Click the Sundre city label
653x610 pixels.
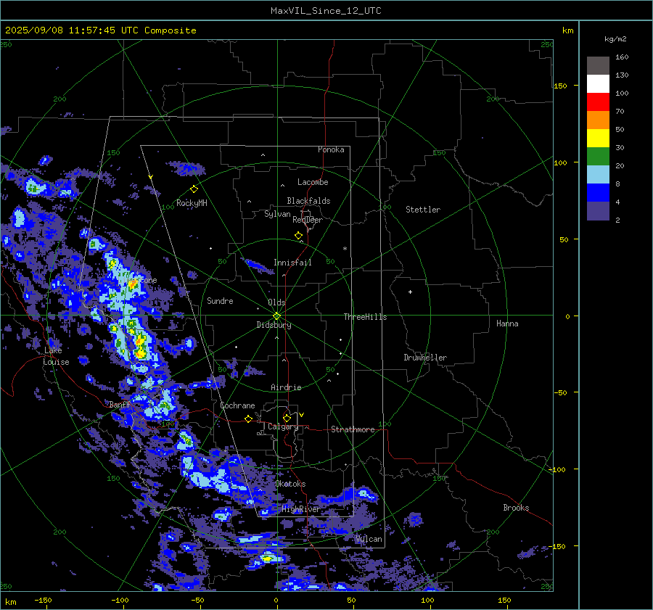[220, 300]
